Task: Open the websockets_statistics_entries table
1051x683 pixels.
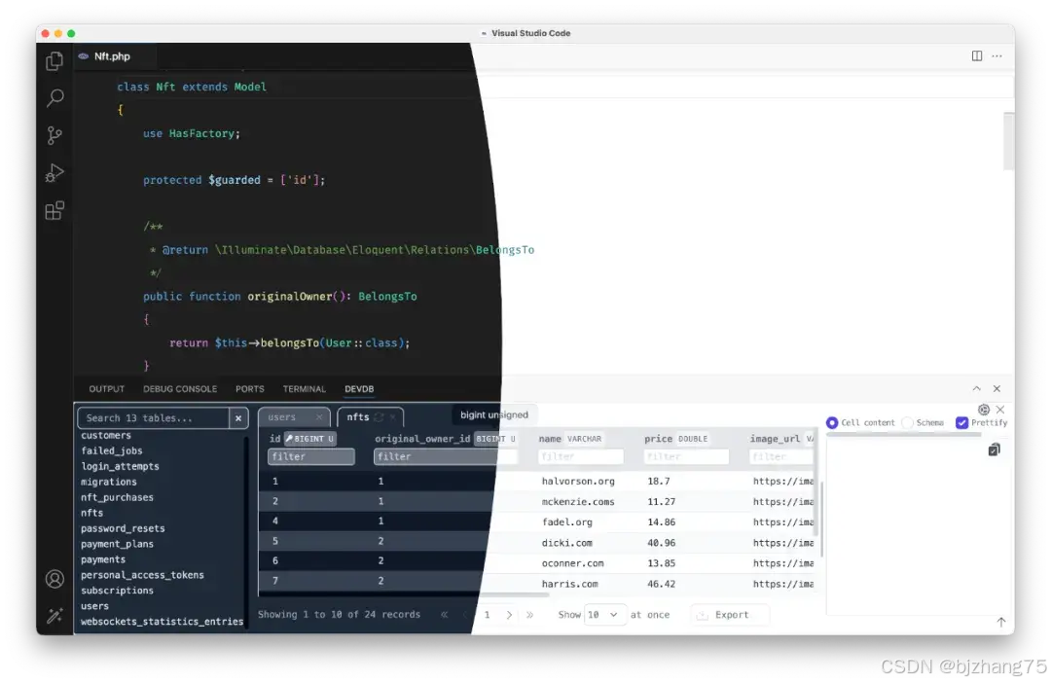Action: pyautogui.click(x=163, y=622)
